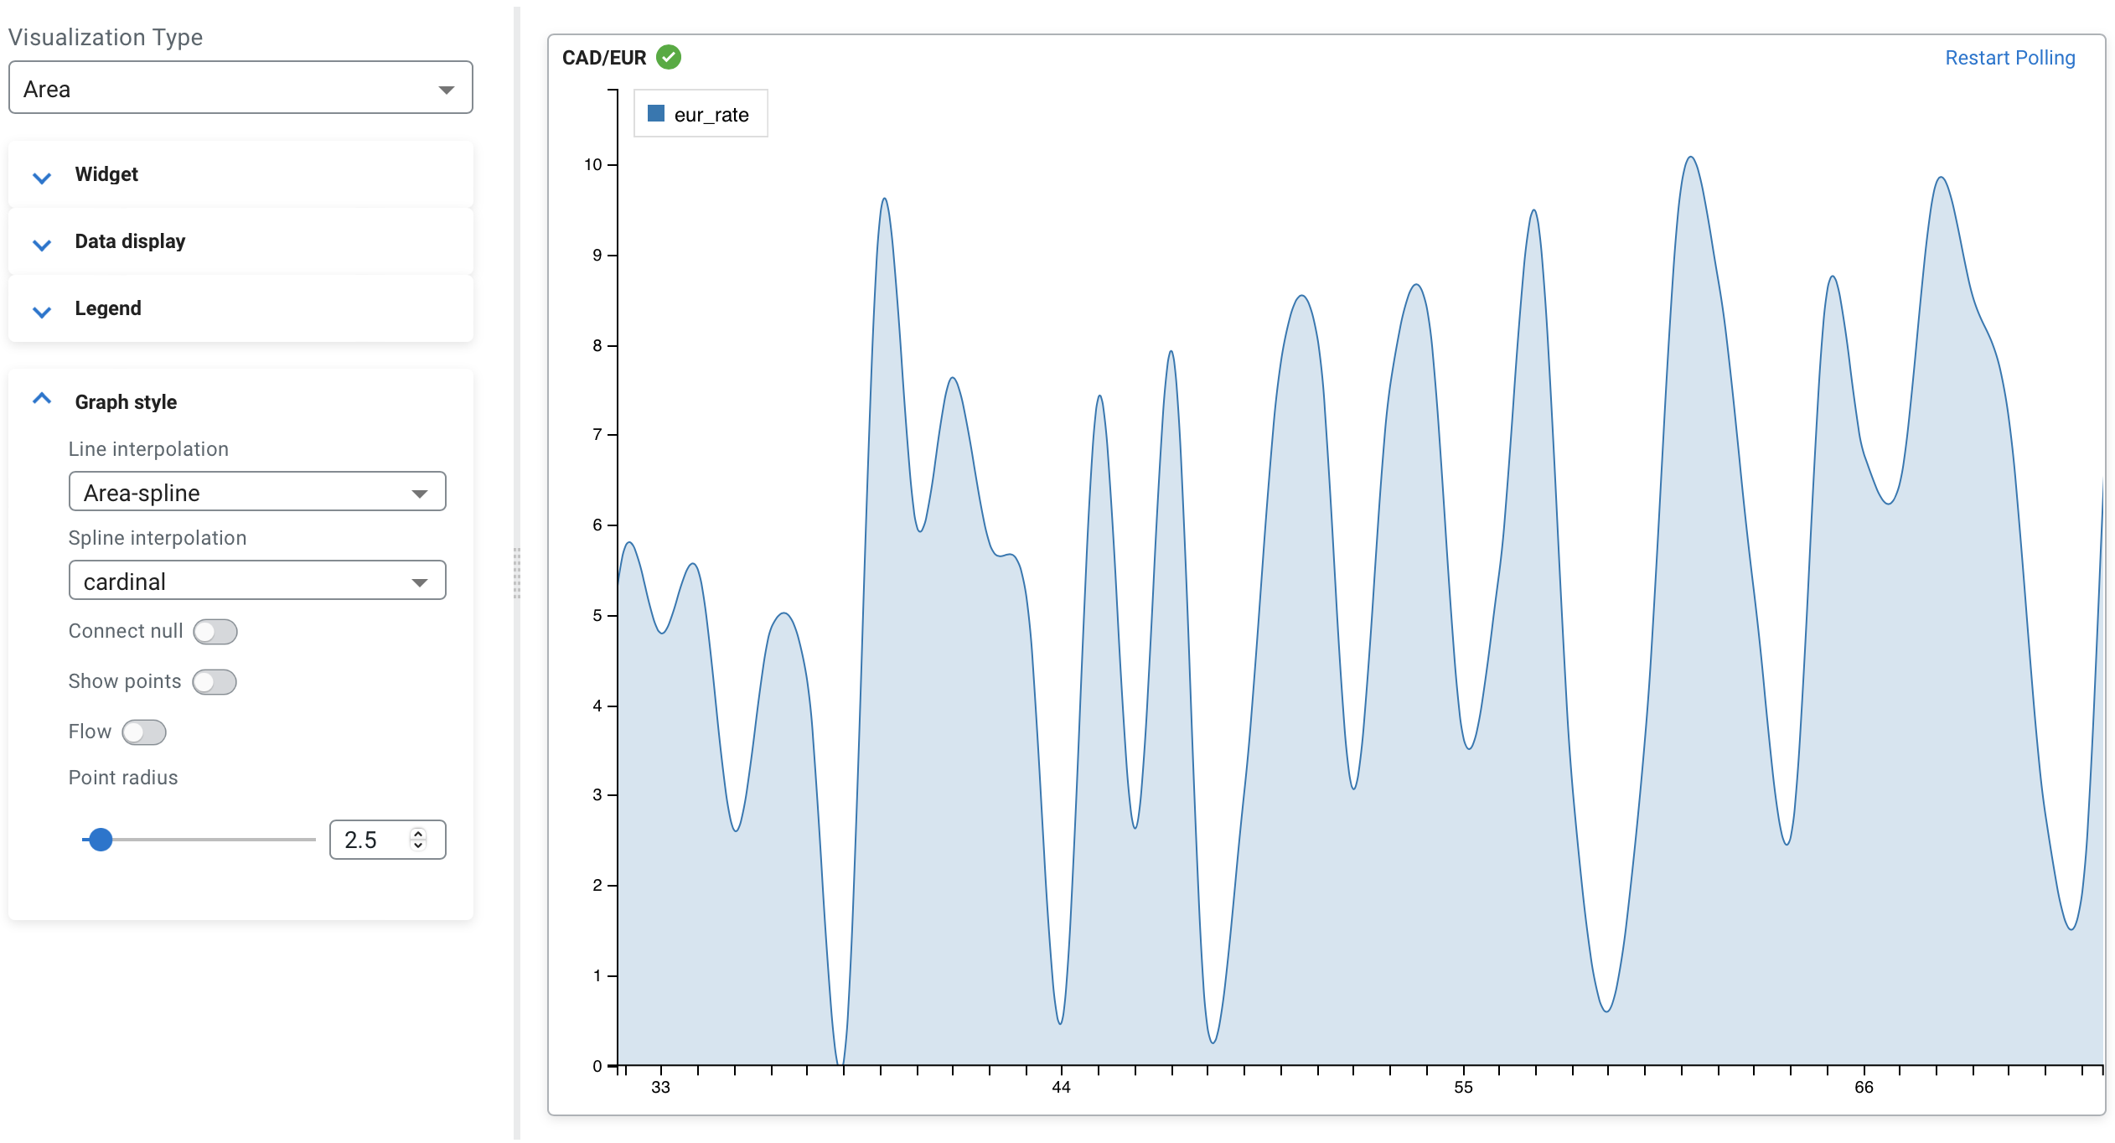This screenshot has height=1143, width=2115.
Task: Click the eur_rate legend color square
Action: click(x=656, y=114)
